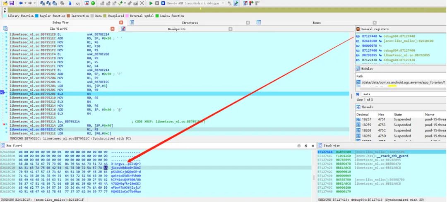Open dropdown beside the green plus icon
Screen dimensions: 447x202
(x=125, y=3)
